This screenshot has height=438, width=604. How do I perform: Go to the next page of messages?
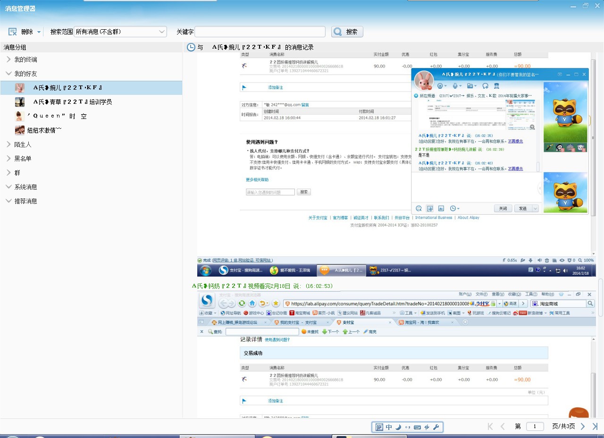(583, 426)
